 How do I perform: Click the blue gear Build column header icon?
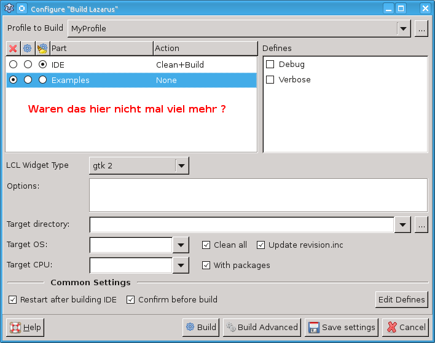point(27,48)
